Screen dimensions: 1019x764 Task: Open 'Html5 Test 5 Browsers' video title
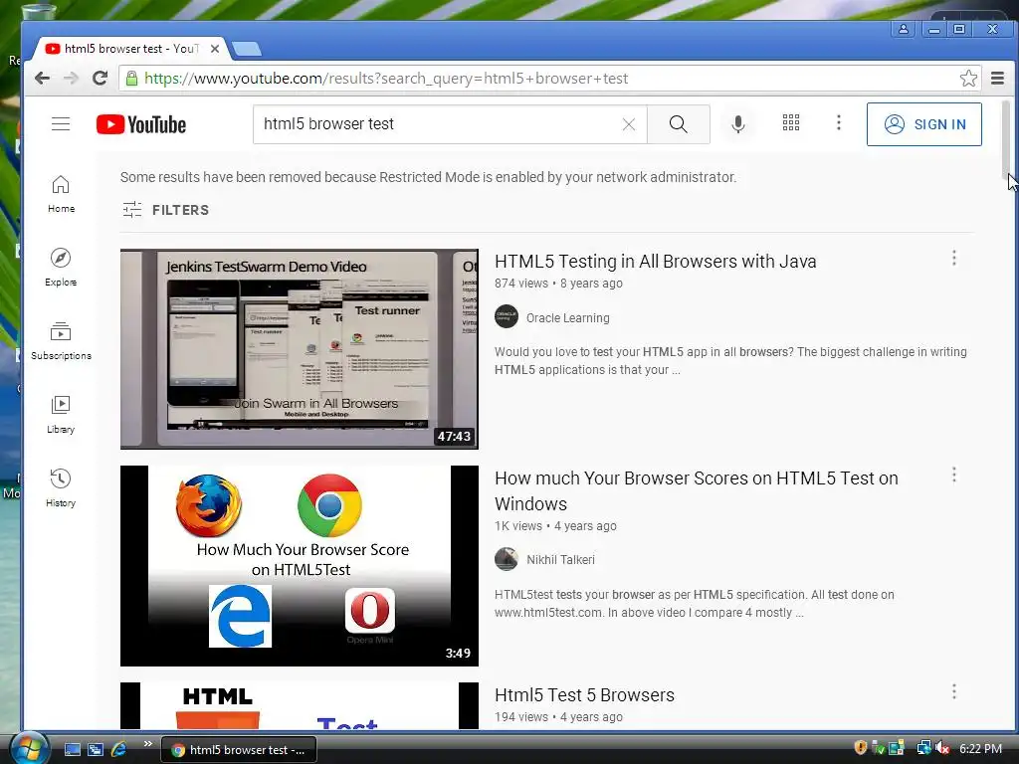(x=584, y=695)
